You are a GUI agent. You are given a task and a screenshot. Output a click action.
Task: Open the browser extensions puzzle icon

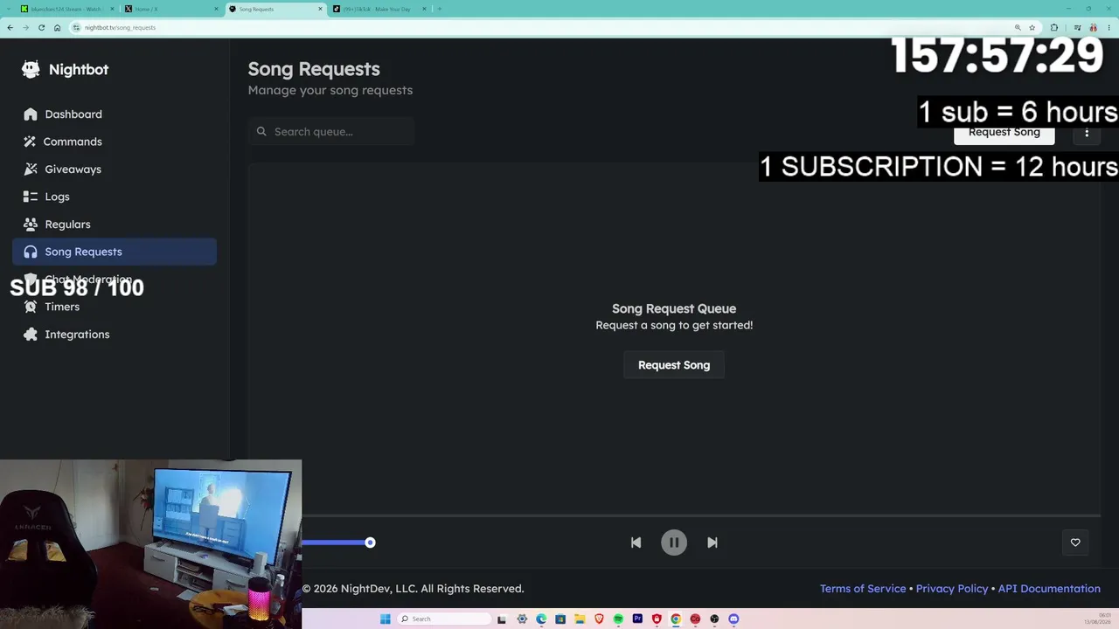tap(1053, 27)
